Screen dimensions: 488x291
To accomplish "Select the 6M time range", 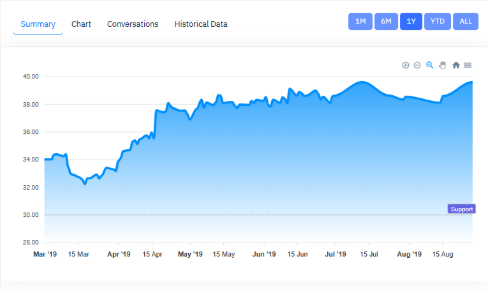I will click(x=386, y=21).
